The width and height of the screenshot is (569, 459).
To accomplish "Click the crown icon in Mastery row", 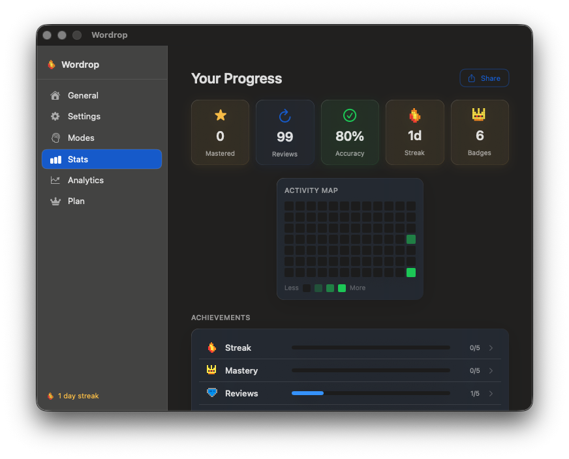I will tap(211, 370).
